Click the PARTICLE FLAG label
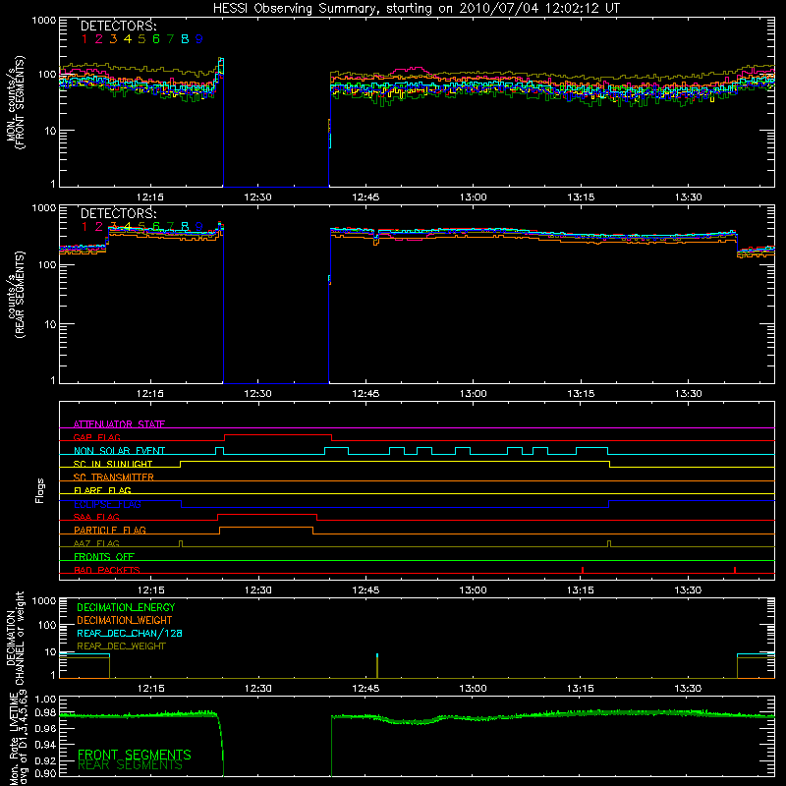Screen dimensions: 786x786 (x=110, y=530)
